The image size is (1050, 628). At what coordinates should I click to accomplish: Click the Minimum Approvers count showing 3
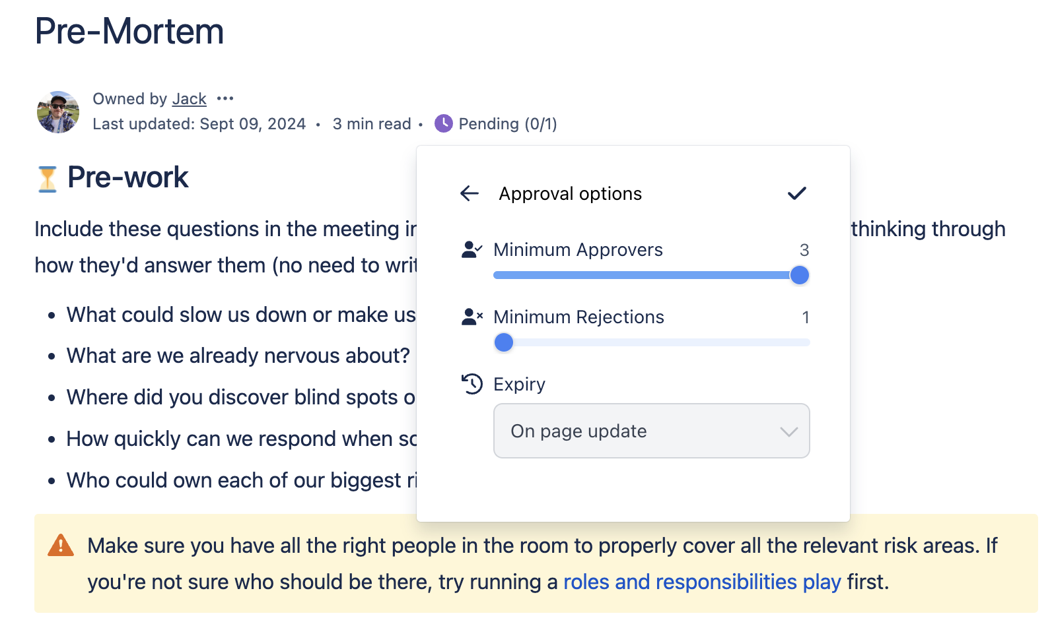pyautogui.click(x=805, y=250)
